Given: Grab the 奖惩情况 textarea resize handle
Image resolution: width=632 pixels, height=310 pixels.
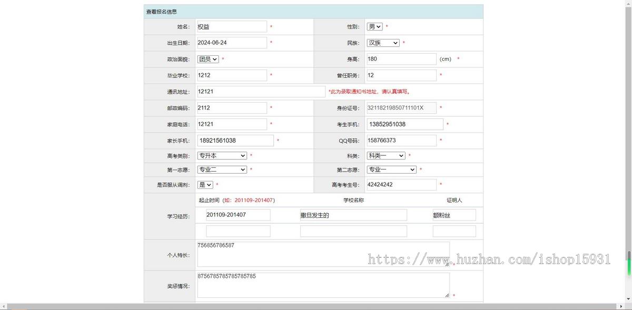Looking at the screenshot, I should (x=447, y=295).
